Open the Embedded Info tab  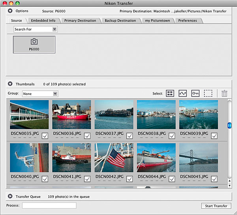(x=43, y=20)
